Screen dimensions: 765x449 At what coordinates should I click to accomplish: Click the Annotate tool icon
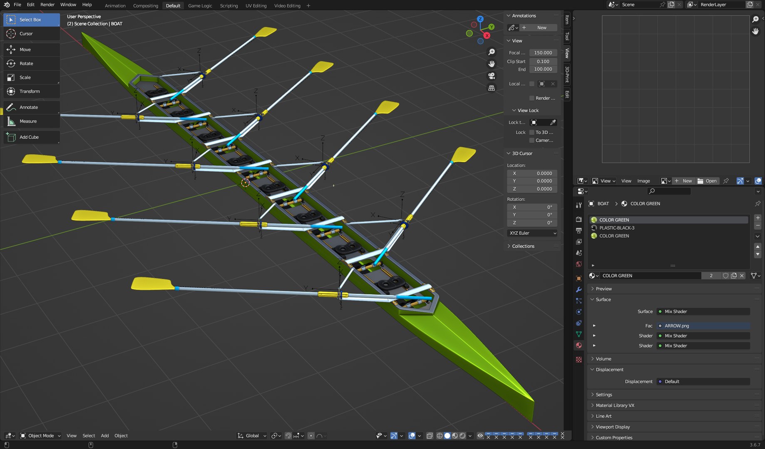click(x=11, y=107)
